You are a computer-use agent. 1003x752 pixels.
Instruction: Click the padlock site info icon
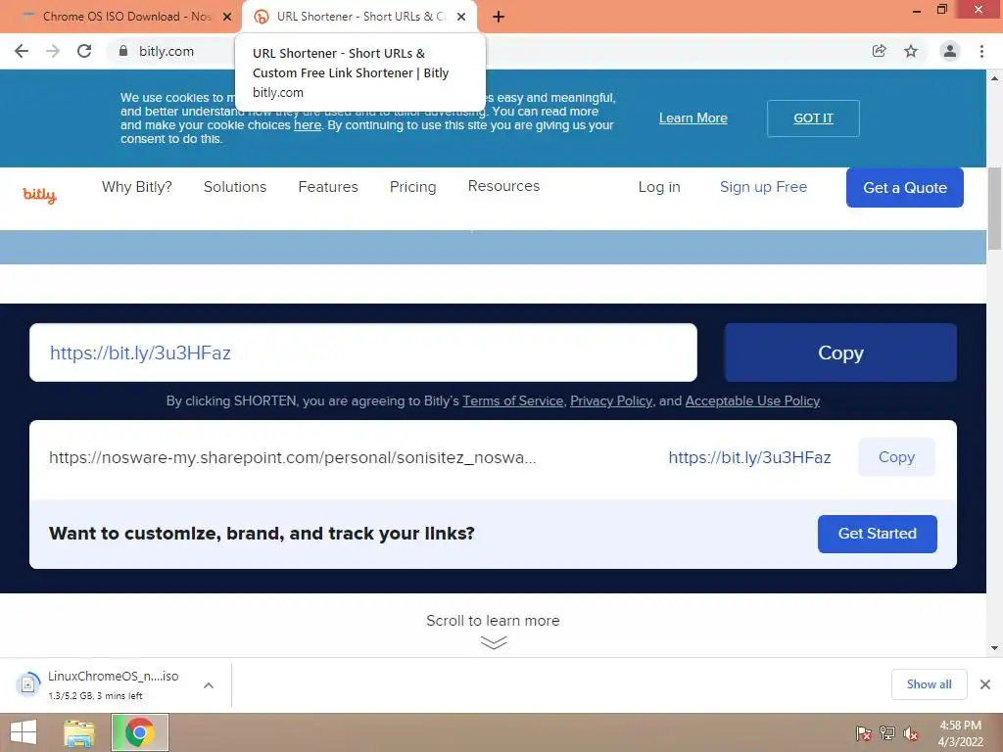(123, 51)
